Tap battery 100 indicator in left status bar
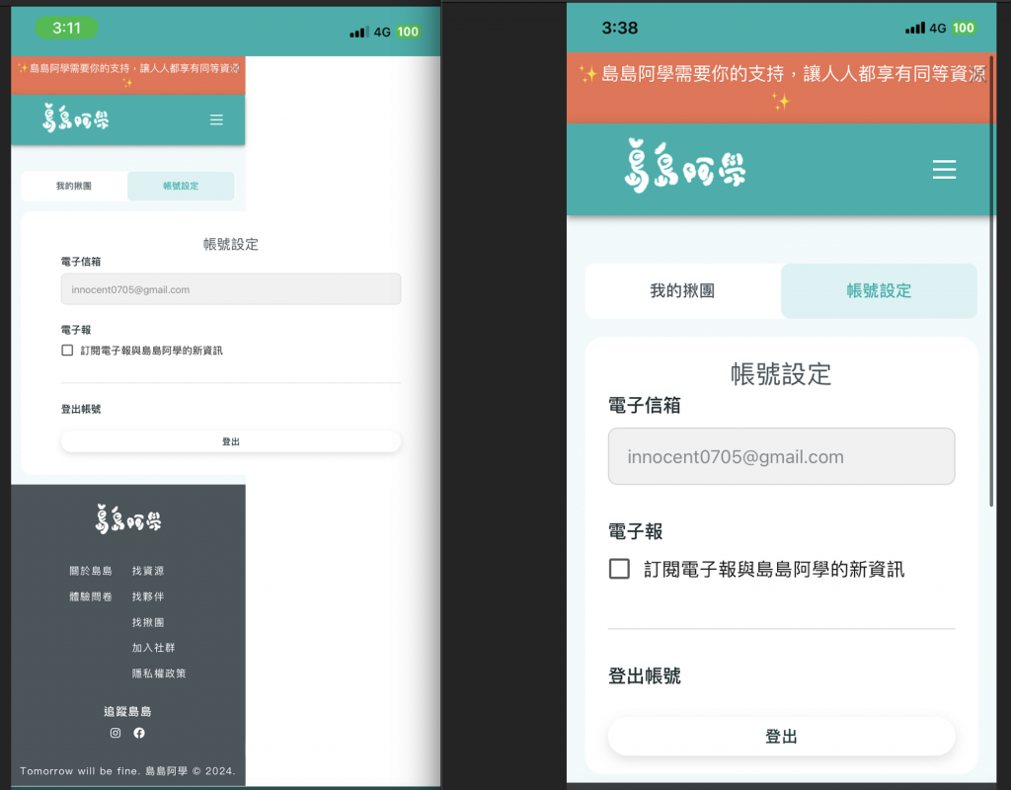This screenshot has width=1011, height=790. pyautogui.click(x=408, y=32)
